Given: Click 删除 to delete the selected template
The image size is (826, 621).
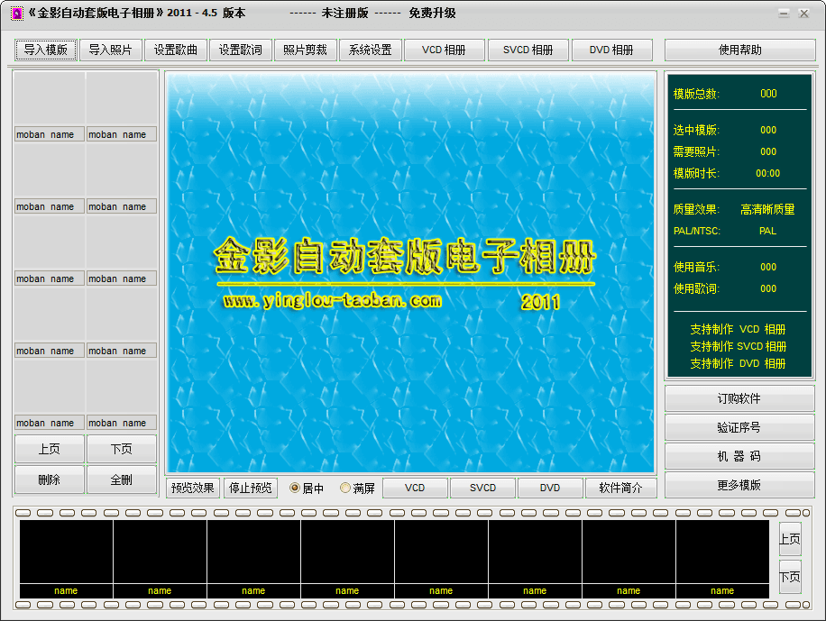Looking at the screenshot, I should [49, 479].
